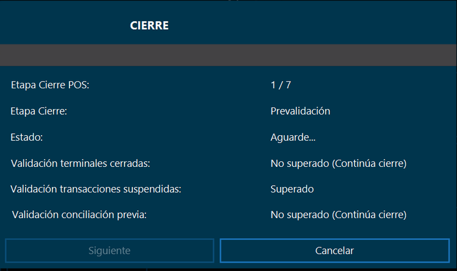Select the Estado label
457x271 pixels.
pos(27,138)
